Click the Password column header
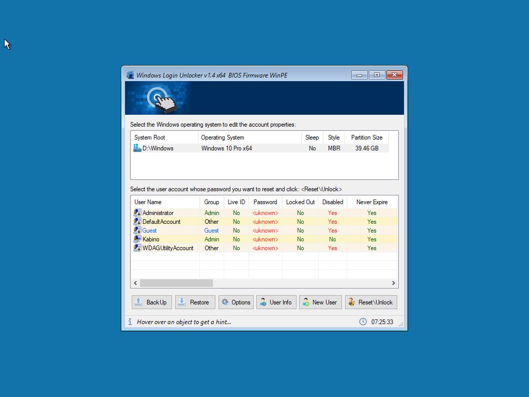The image size is (529, 397). 265,202
